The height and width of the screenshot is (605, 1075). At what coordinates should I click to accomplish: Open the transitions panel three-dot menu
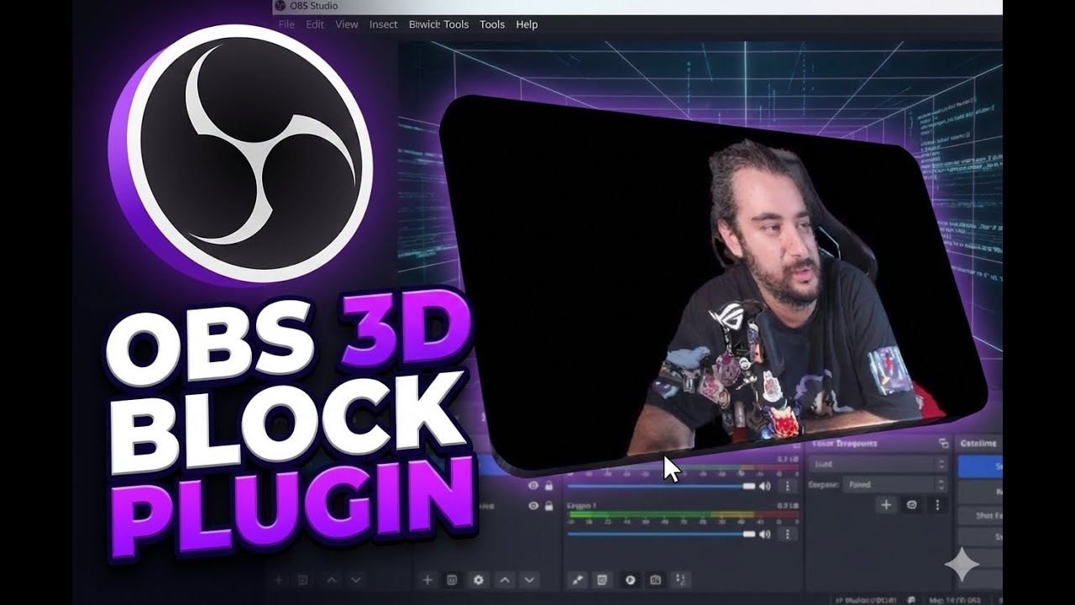pos(937,505)
